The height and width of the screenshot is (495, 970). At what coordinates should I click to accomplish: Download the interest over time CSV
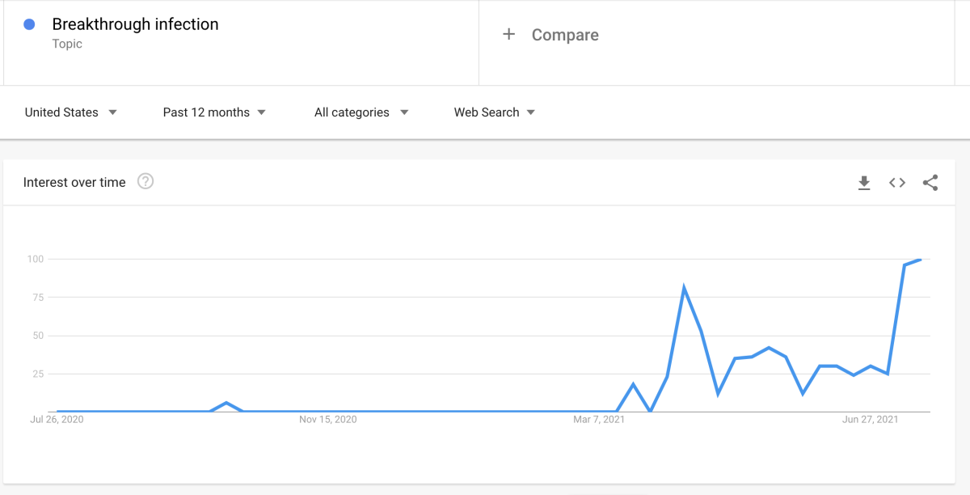coord(864,183)
